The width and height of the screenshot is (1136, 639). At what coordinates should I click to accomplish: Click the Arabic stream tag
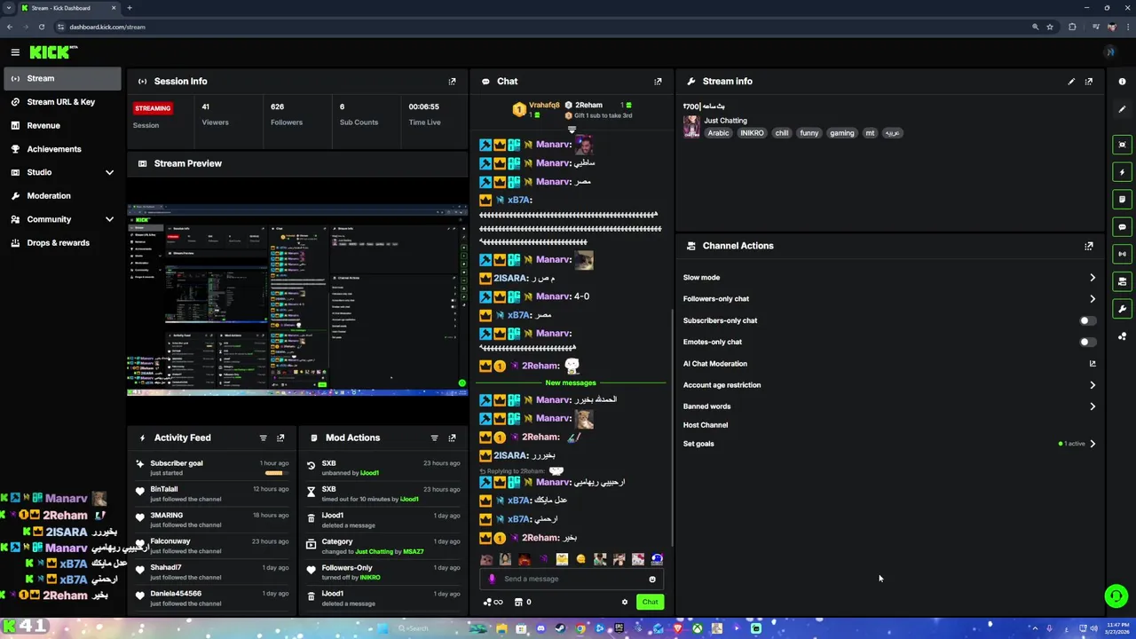point(718,133)
